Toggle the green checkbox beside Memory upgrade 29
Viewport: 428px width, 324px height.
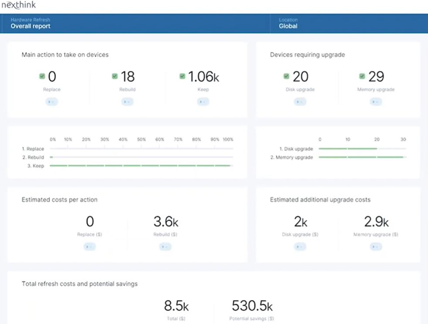[x=362, y=76]
